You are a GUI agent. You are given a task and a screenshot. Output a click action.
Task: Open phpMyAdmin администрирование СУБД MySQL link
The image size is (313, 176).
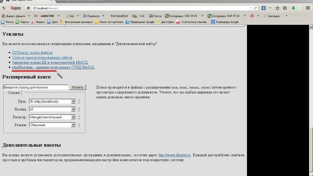53,67
